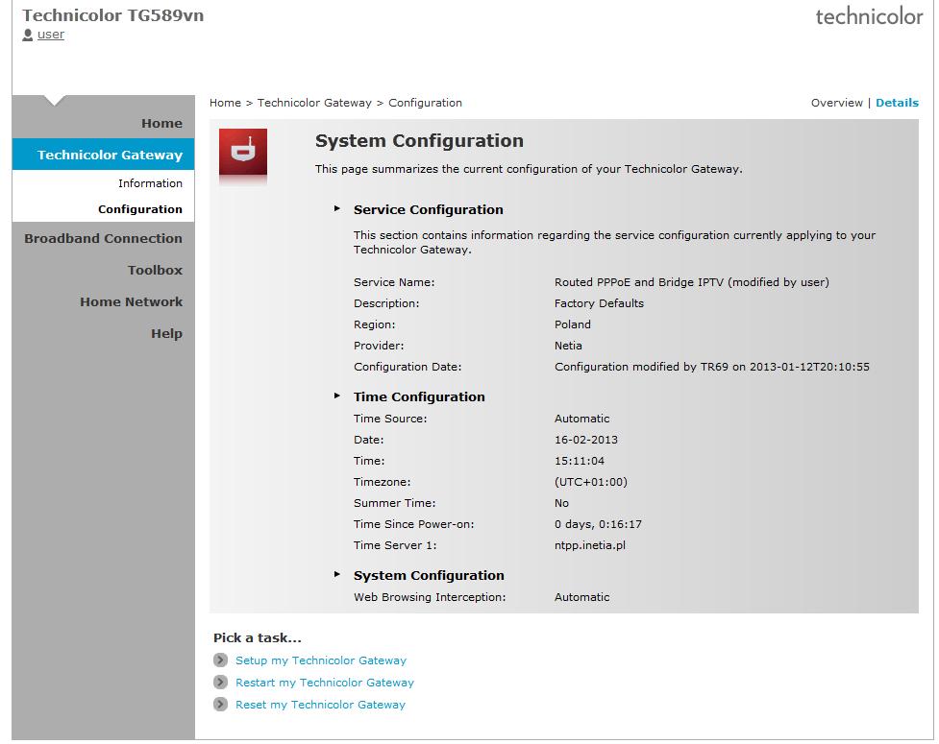Select the Configuration submenu item
The width and height of the screenshot is (939, 744).
point(140,209)
